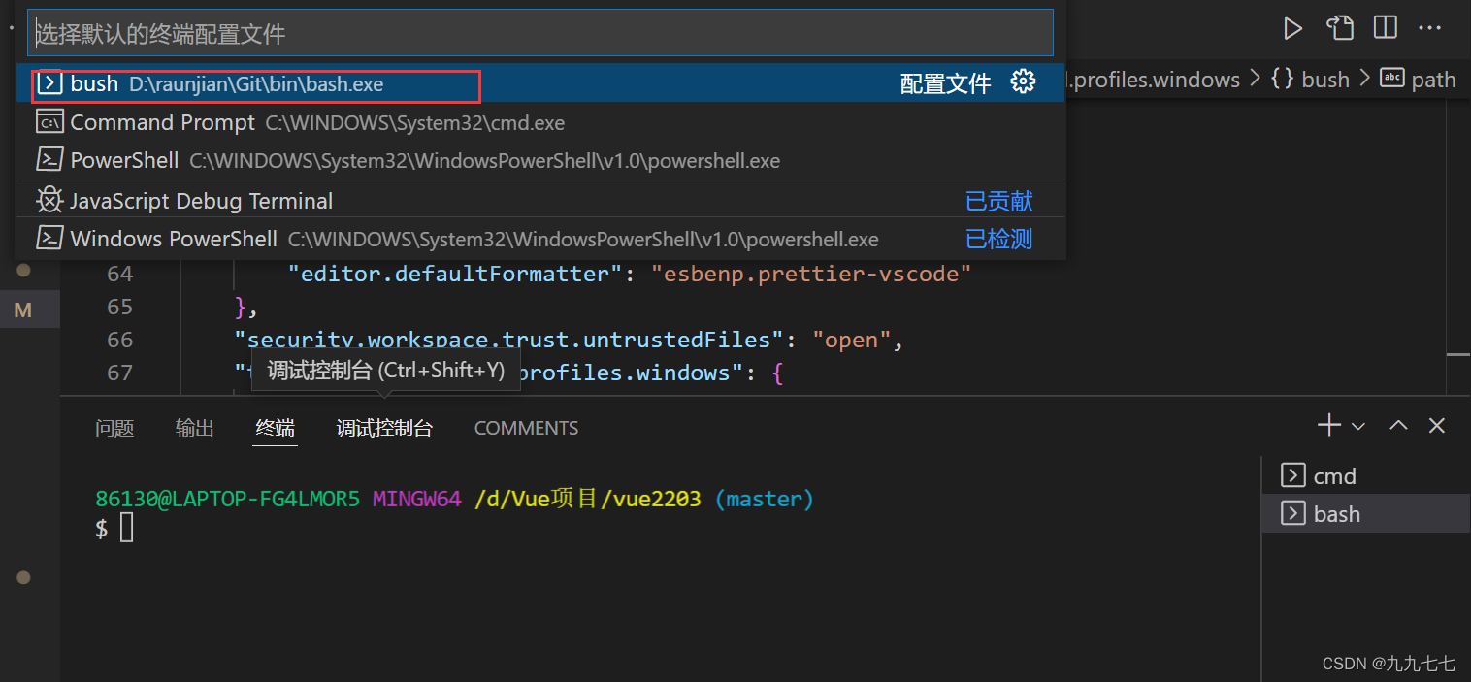
Task: Click the 配置文件 label on bush row
Action: (x=946, y=83)
